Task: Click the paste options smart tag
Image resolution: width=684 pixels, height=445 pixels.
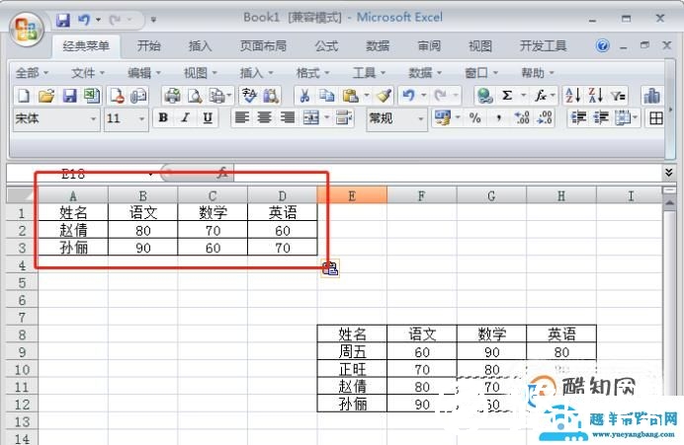Action: (x=330, y=268)
